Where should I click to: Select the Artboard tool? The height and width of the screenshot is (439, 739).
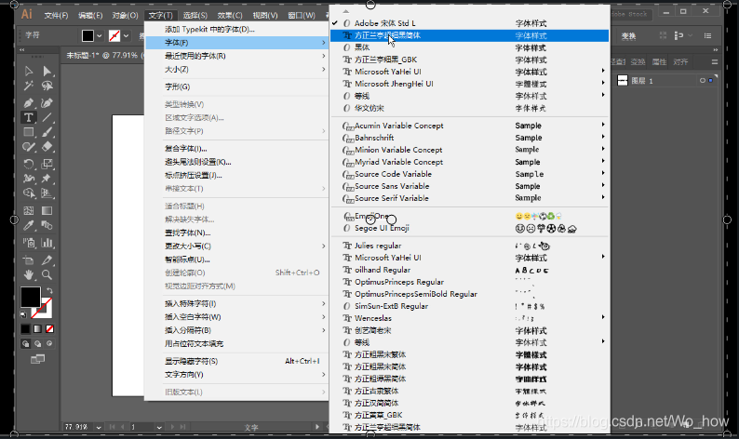29,260
